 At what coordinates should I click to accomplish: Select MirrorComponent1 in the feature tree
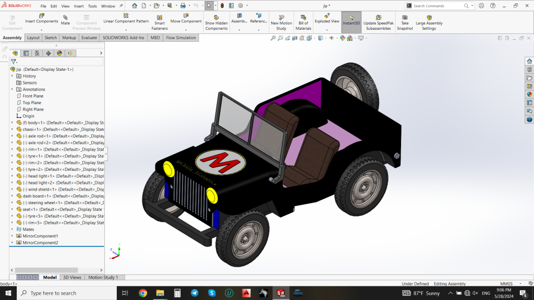[40, 236]
